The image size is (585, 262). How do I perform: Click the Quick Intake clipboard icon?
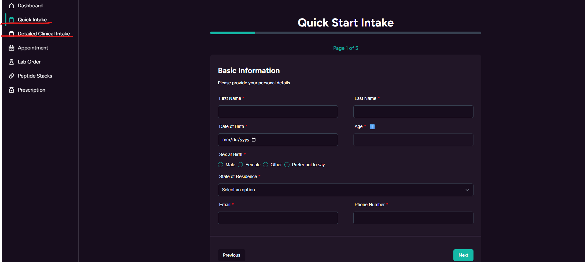click(12, 20)
